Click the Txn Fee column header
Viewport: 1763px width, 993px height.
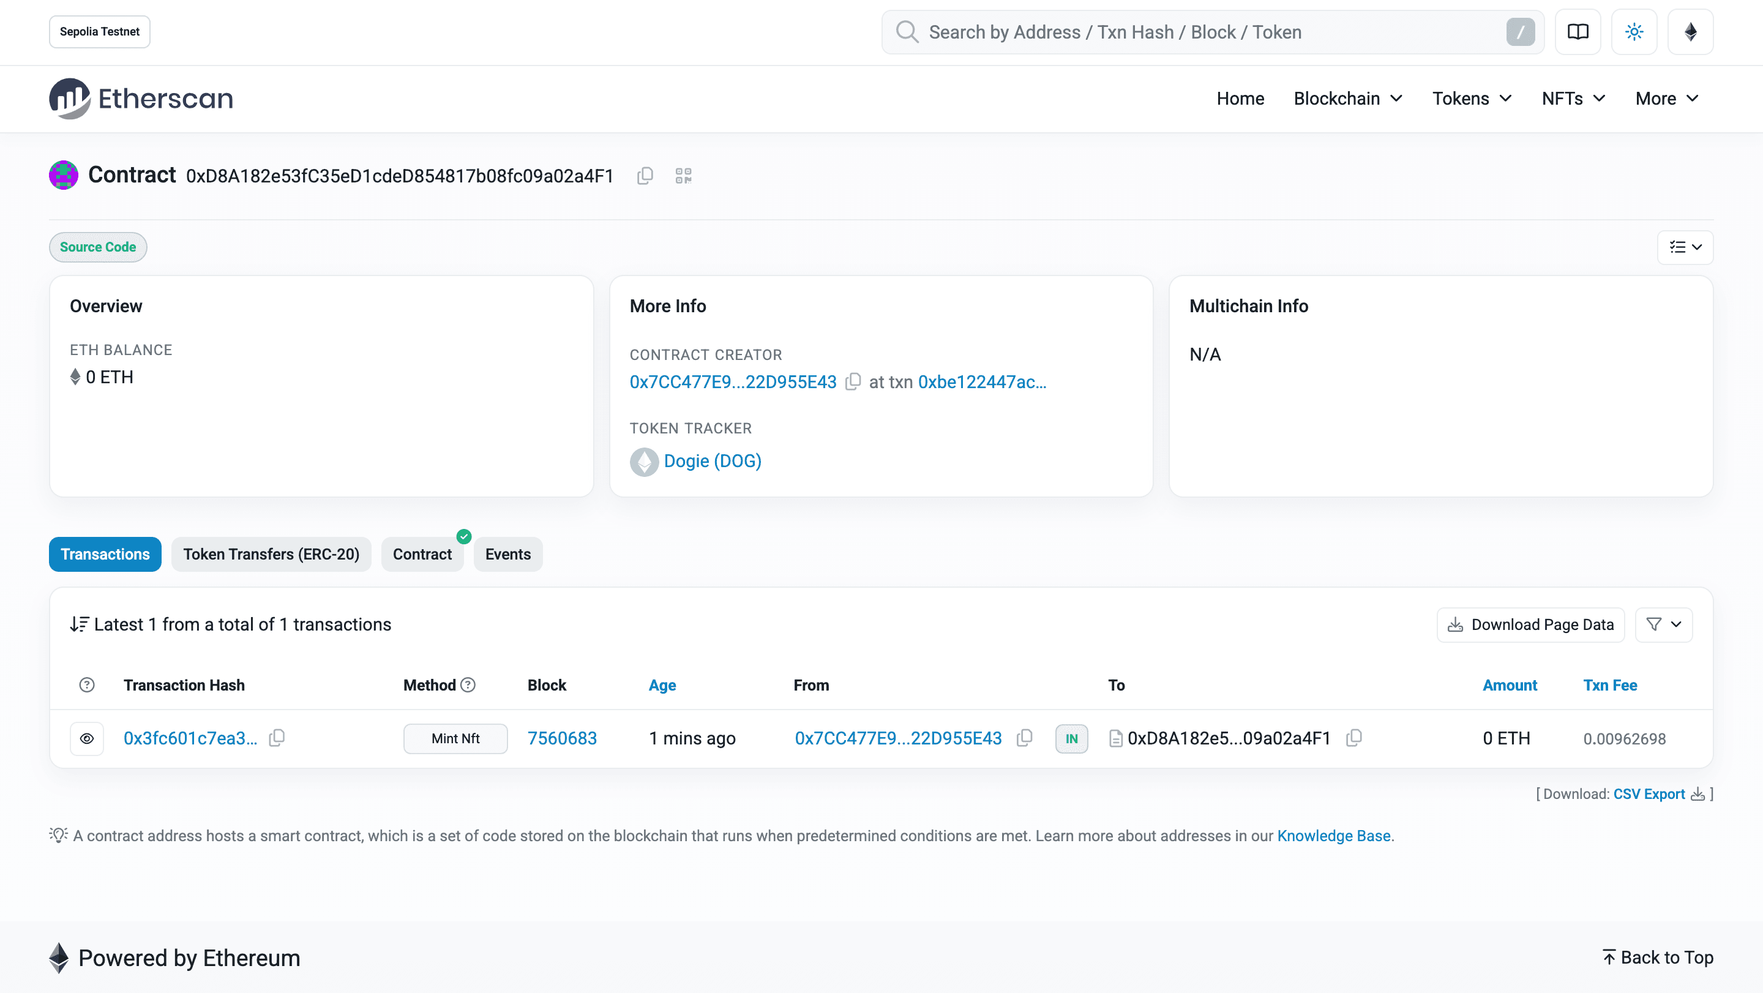click(x=1610, y=685)
